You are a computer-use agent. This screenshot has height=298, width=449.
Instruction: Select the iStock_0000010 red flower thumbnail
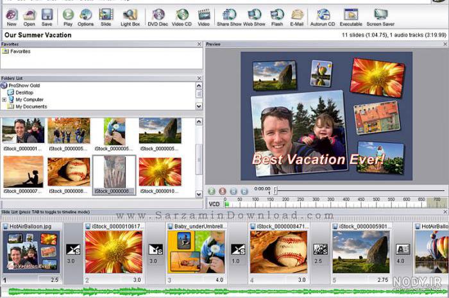[x=160, y=172]
